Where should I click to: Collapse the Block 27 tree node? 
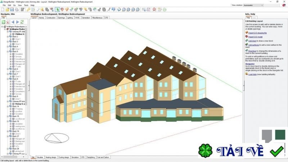tap(8, 136)
